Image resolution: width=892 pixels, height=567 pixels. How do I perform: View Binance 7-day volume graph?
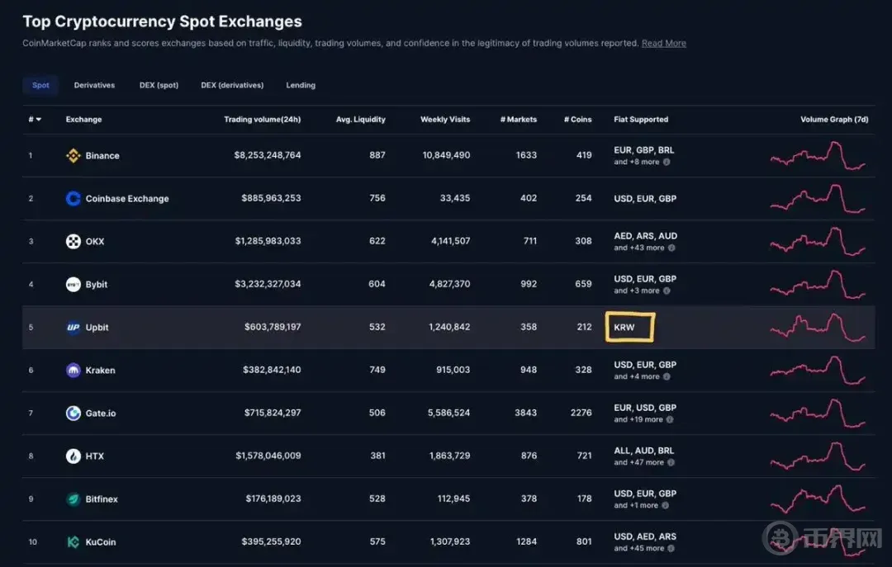click(x=818, y=155)
